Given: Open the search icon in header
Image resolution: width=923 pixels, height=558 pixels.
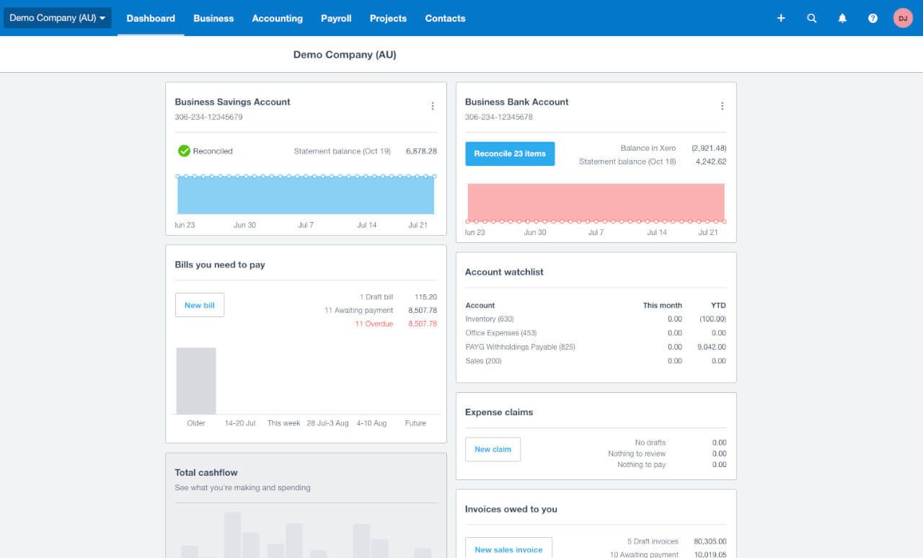Looking at the screenshot, I should coord(812,18).
